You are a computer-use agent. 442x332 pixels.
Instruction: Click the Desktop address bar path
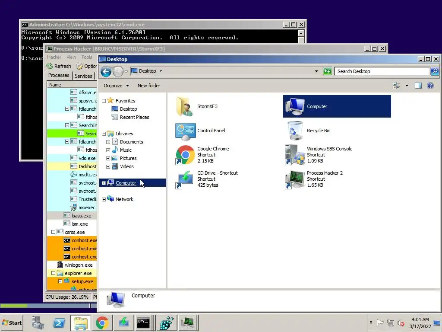point(147,71)
